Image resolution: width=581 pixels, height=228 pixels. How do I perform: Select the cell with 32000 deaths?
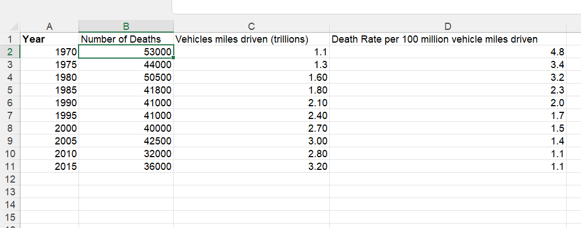coord(126,153)
